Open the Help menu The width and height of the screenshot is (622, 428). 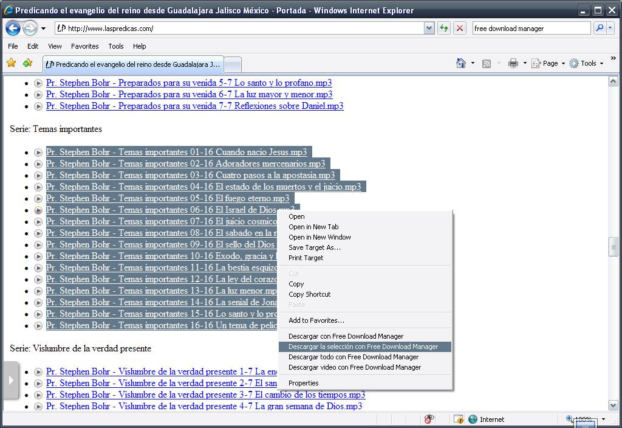139,46
